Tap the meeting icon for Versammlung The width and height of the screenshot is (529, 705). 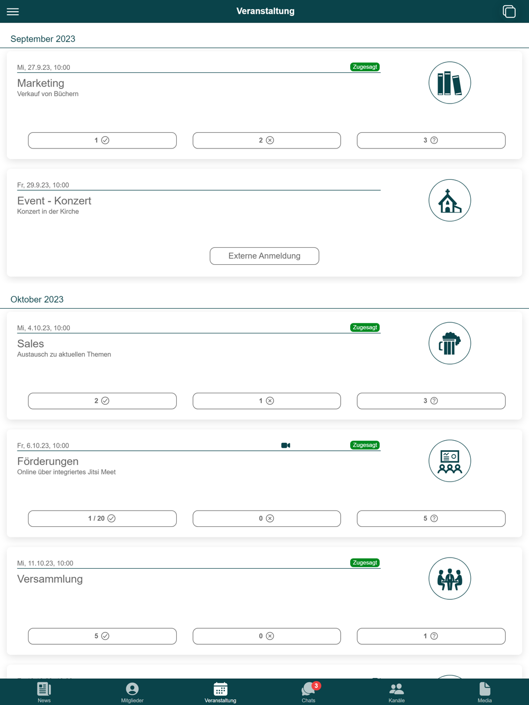point(450,579)
